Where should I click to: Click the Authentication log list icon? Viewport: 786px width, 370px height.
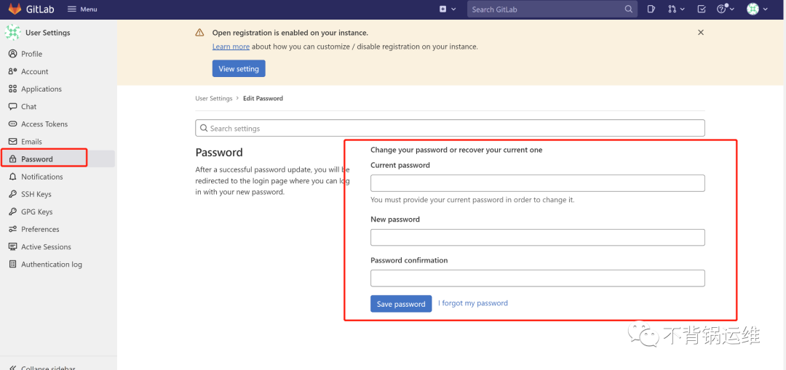pos(12,265)
